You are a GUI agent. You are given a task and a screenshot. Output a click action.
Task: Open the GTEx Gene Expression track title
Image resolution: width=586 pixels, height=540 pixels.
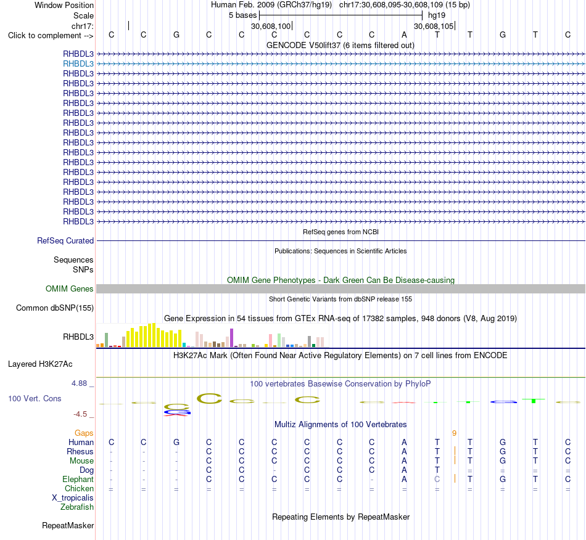(x=340, y=319)
